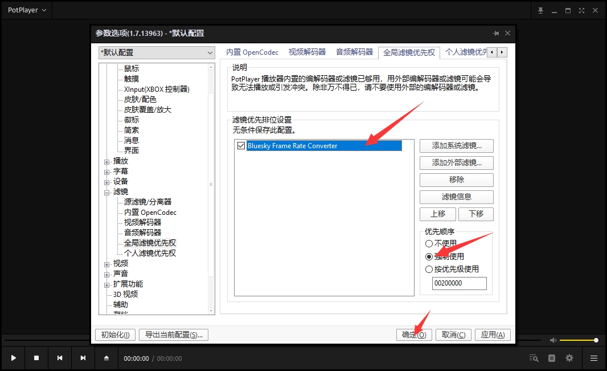Image resolution: width=607 pixels, height=371 pixels.
Task: Click the yellow volume slider
Action: tap(579, 340)
